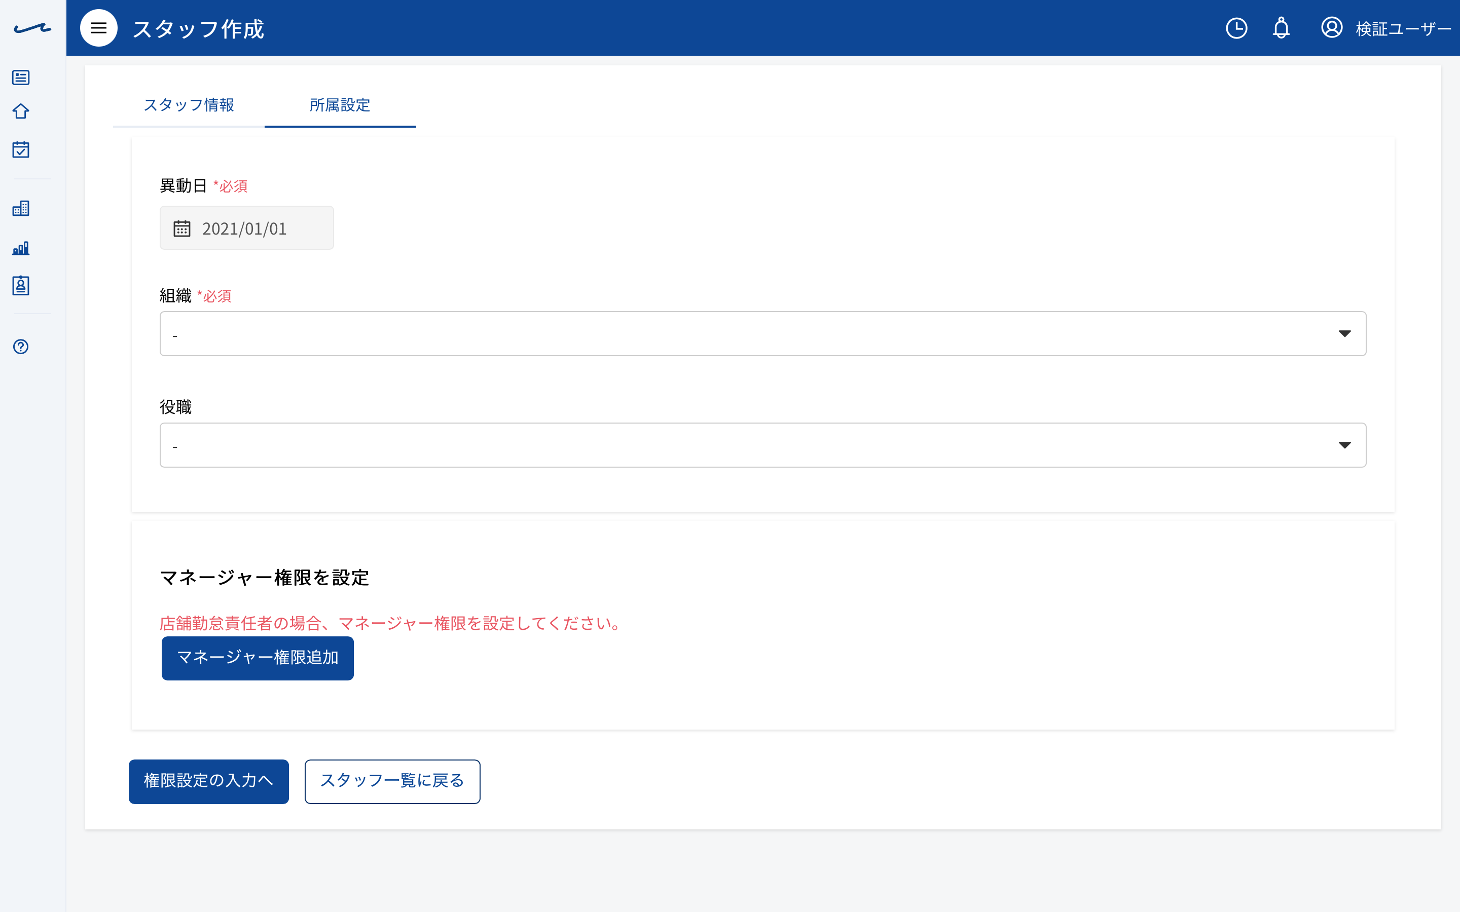Open the calendar check sidebar icon

(21, 149)
